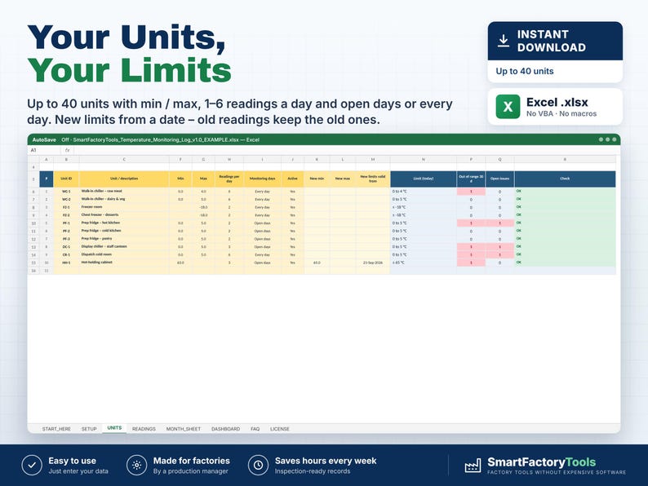Click the Freezer room cell
The image size is (648, 486).
coord(124,207)
